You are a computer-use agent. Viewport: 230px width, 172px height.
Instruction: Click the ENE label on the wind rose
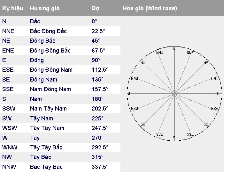click(214, 79)
